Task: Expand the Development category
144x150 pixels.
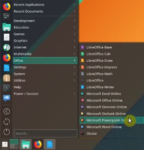Action: click(x=45, y=21)
